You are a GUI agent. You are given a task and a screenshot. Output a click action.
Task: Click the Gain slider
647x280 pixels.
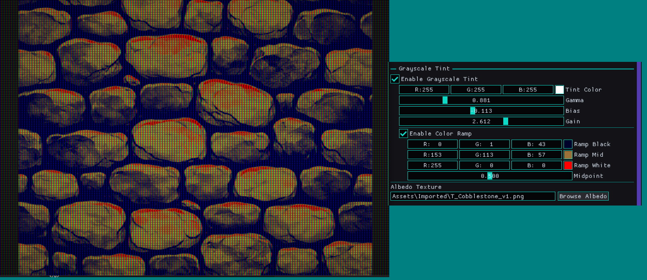coord(481,121)
